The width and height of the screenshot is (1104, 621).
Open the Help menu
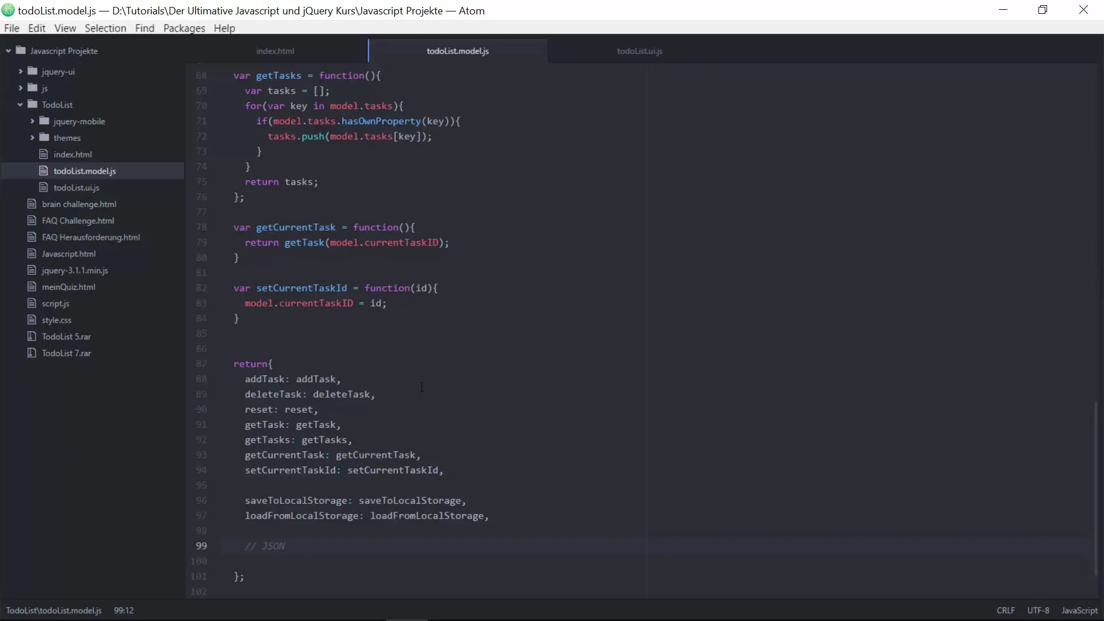point(224,28)
